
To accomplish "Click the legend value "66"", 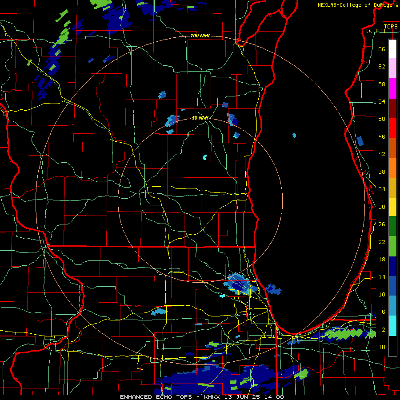I will (382, 49).
